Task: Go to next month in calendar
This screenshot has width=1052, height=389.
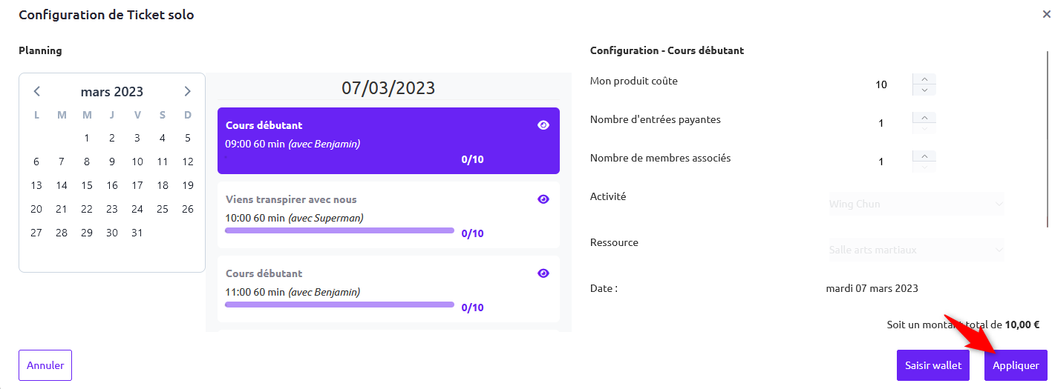Action: tap(187, 92)
